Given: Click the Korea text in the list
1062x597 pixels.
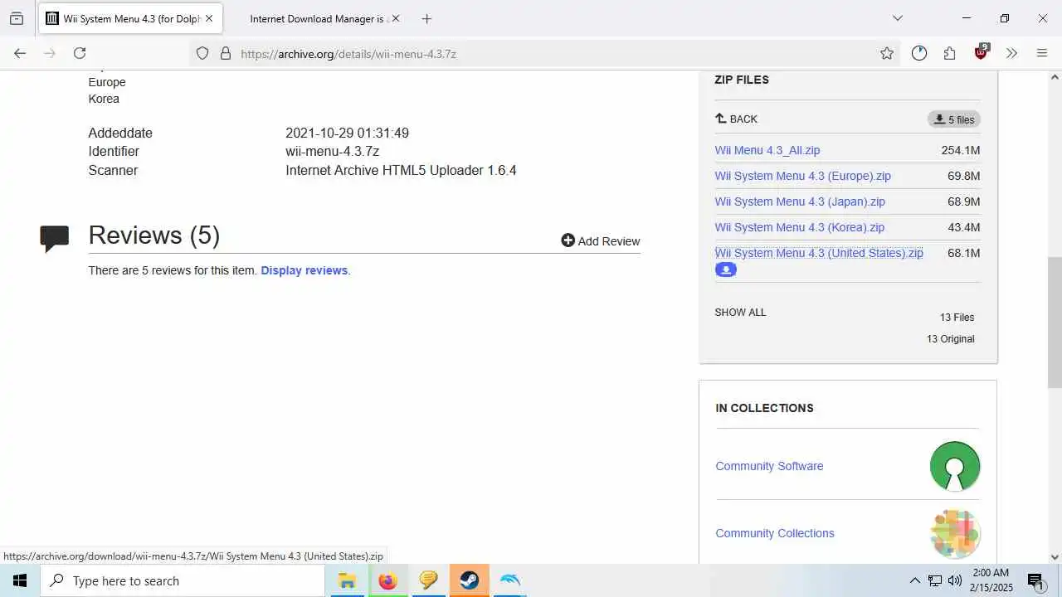Looking at the screenshot, I should point(104,99).
